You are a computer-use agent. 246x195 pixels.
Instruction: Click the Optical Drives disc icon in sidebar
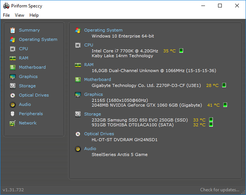(13, 95)
